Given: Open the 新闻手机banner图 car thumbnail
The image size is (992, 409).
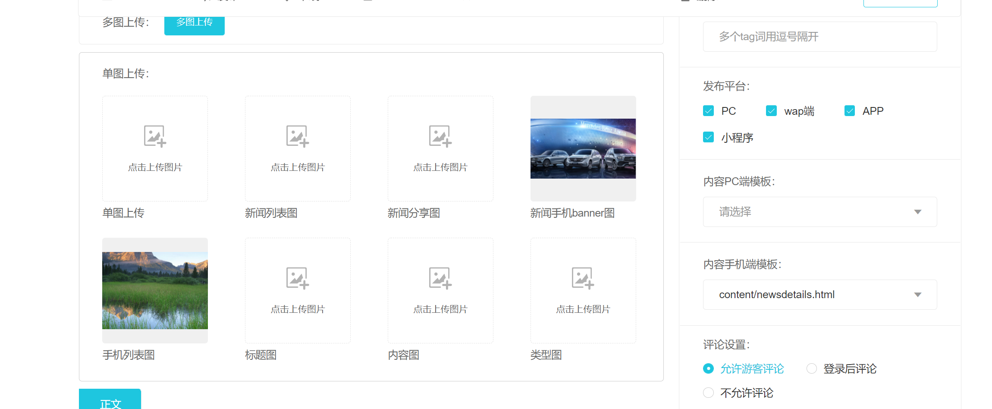Looking at the screenshot, I should coord(583,148).
